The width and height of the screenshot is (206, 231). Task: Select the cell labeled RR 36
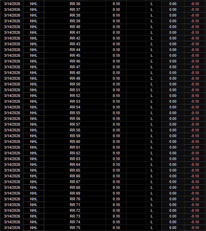pyautogui.click(x=75, y=4)
